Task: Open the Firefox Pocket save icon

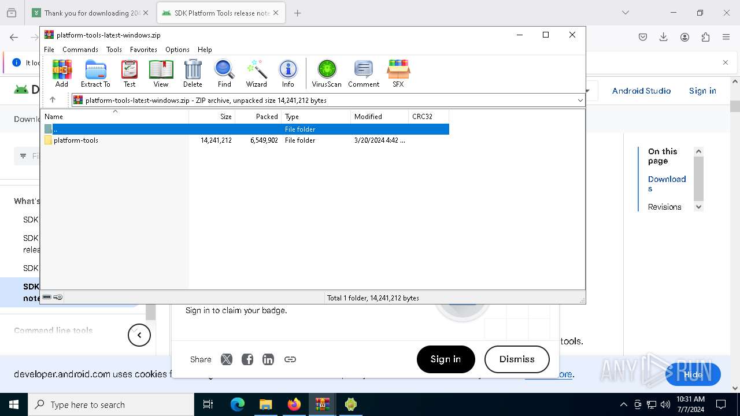Action: tap(643, 37)
